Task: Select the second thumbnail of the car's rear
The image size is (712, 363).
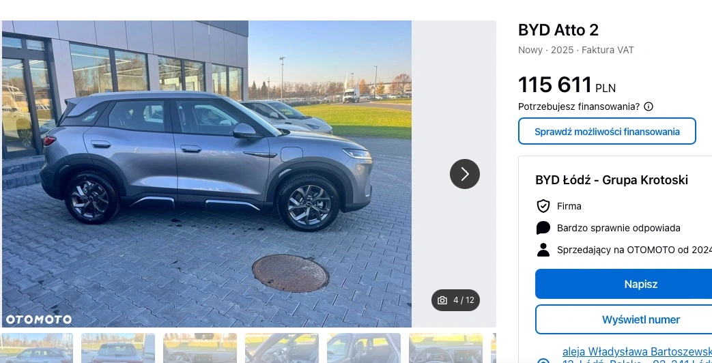Action: click(118, 348)
